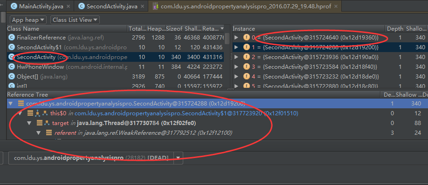Viewport: 428px width, 185px height.
Task: Expand instance 1 SecondActivity@315724288
Action: tap(236, 47)
